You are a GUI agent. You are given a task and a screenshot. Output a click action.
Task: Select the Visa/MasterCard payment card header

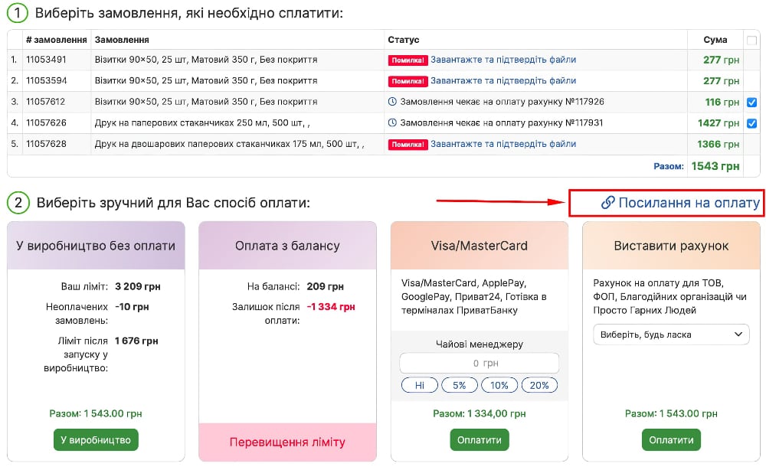click(x=480, y=246)
